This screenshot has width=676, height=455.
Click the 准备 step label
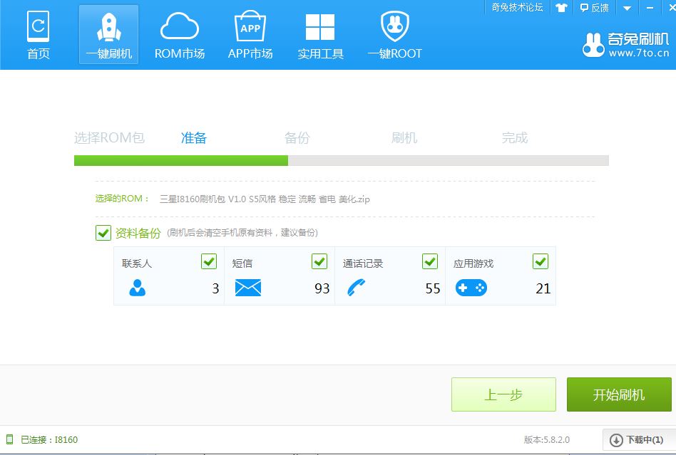point(194,138)
